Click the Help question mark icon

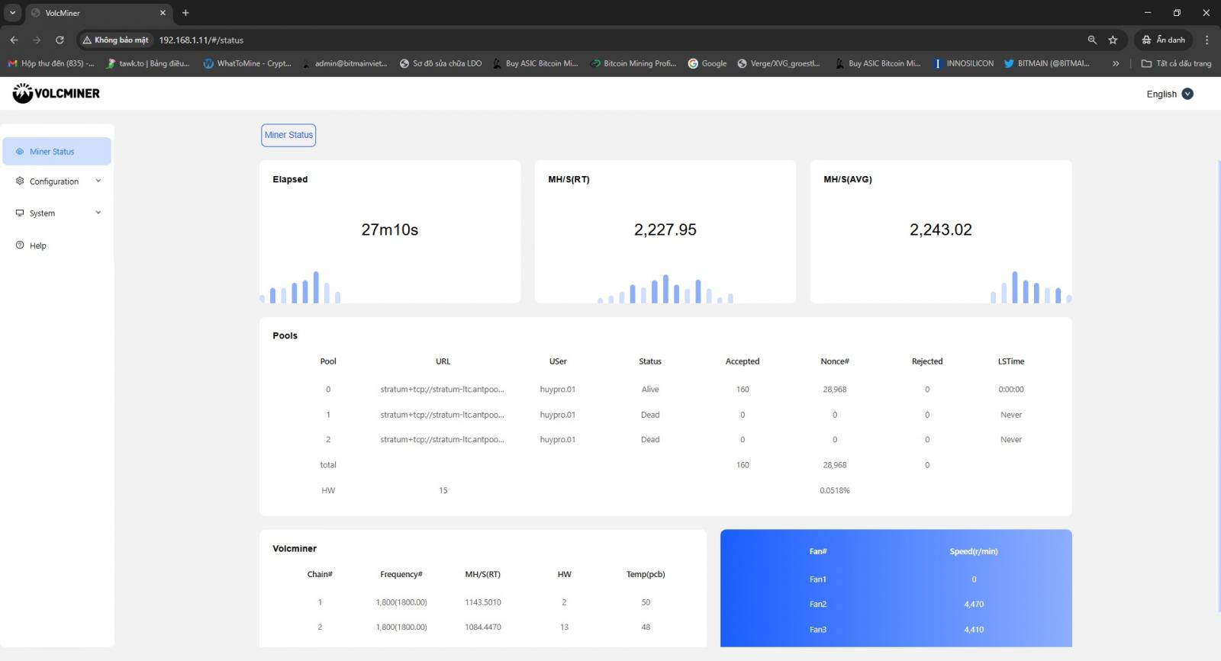point(20,245)
